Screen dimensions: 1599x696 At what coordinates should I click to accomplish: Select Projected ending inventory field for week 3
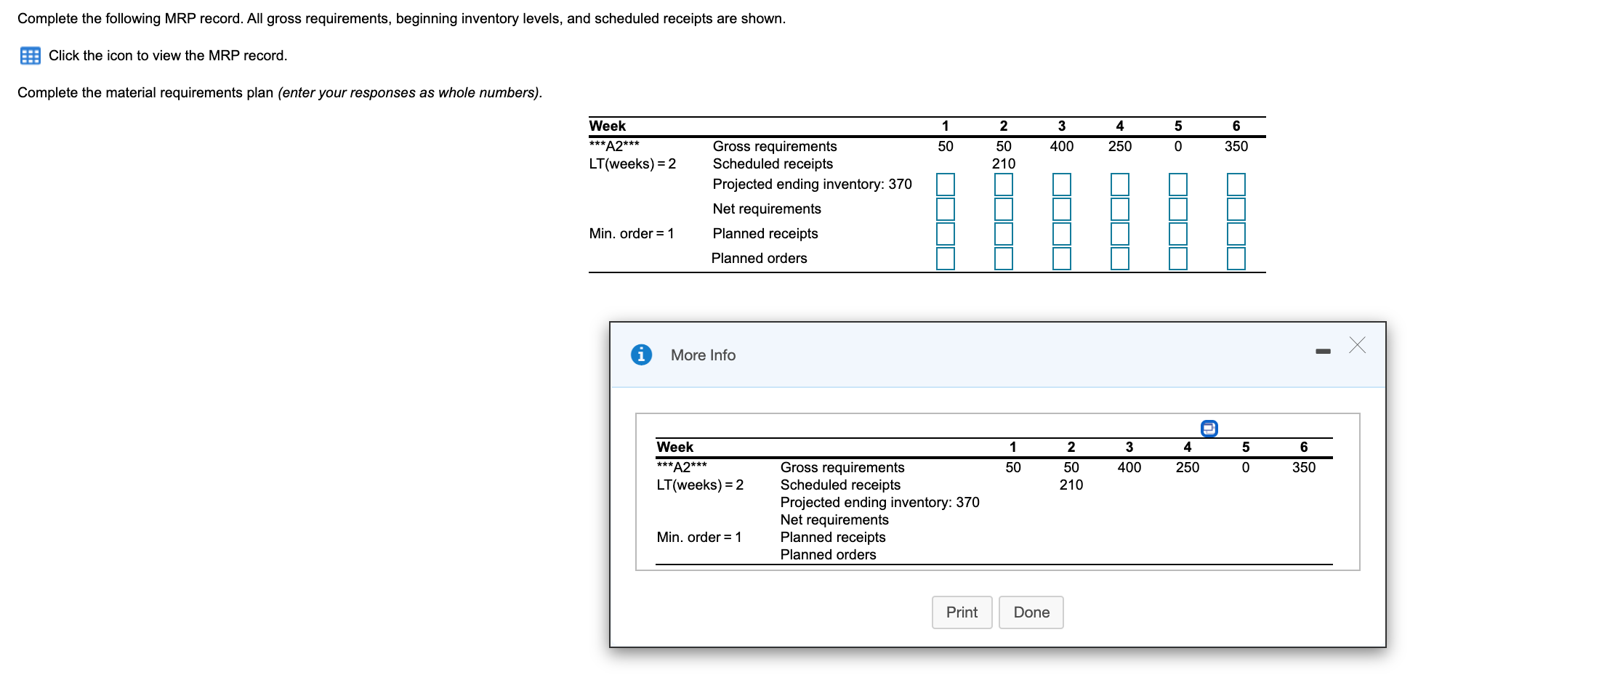coord(1062,185)
